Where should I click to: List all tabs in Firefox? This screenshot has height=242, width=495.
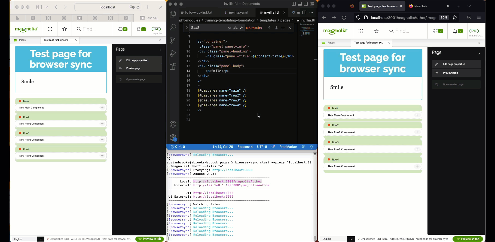[469, 6]
